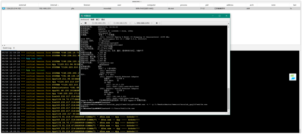302x134 pixels.
Task: Click the 05/26 17:44:44 Tom beacon log entry
Action: 40,96
